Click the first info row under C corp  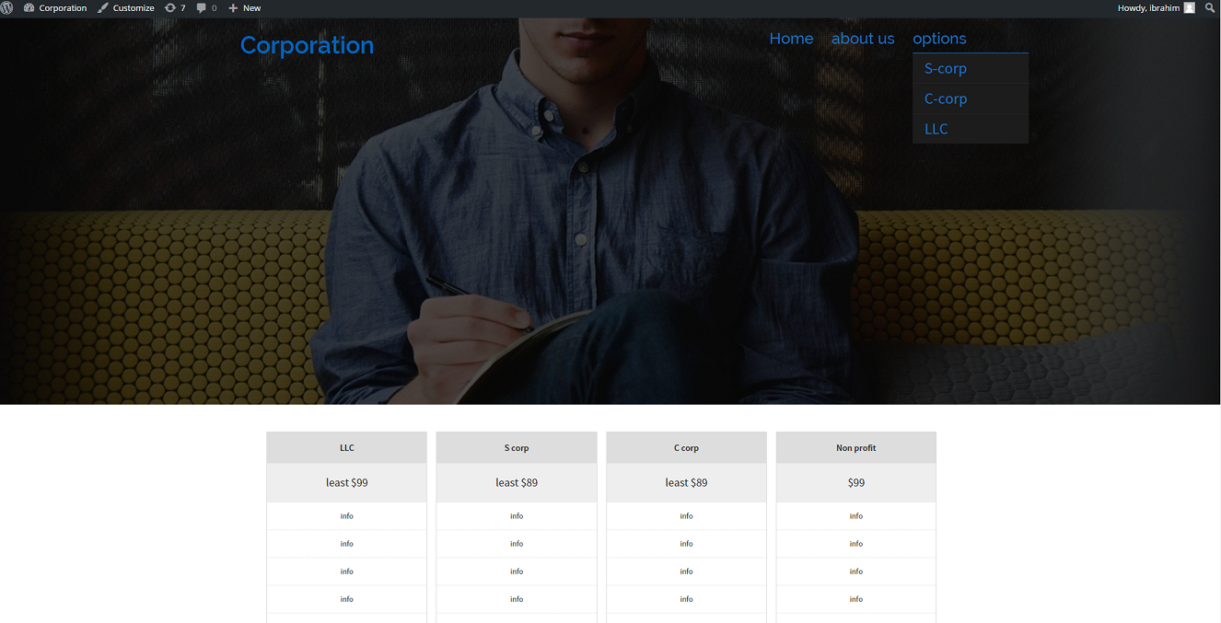pos(686,516)
